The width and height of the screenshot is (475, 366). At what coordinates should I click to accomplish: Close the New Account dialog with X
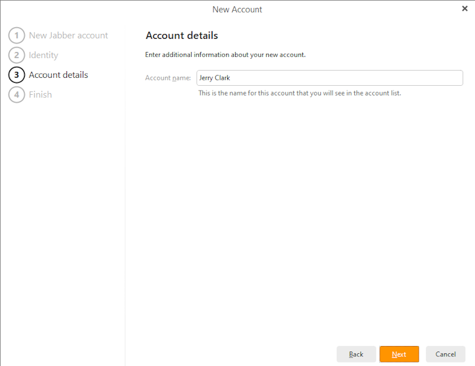(x=464, y=9)
